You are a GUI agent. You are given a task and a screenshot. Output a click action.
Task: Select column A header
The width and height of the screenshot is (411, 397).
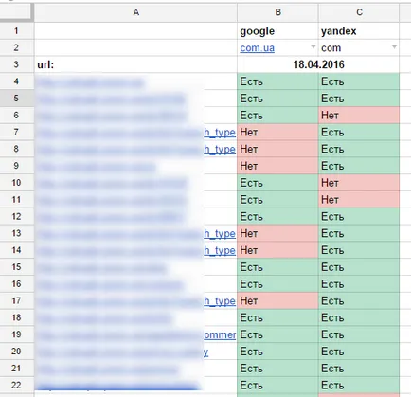tap(135, 12)
